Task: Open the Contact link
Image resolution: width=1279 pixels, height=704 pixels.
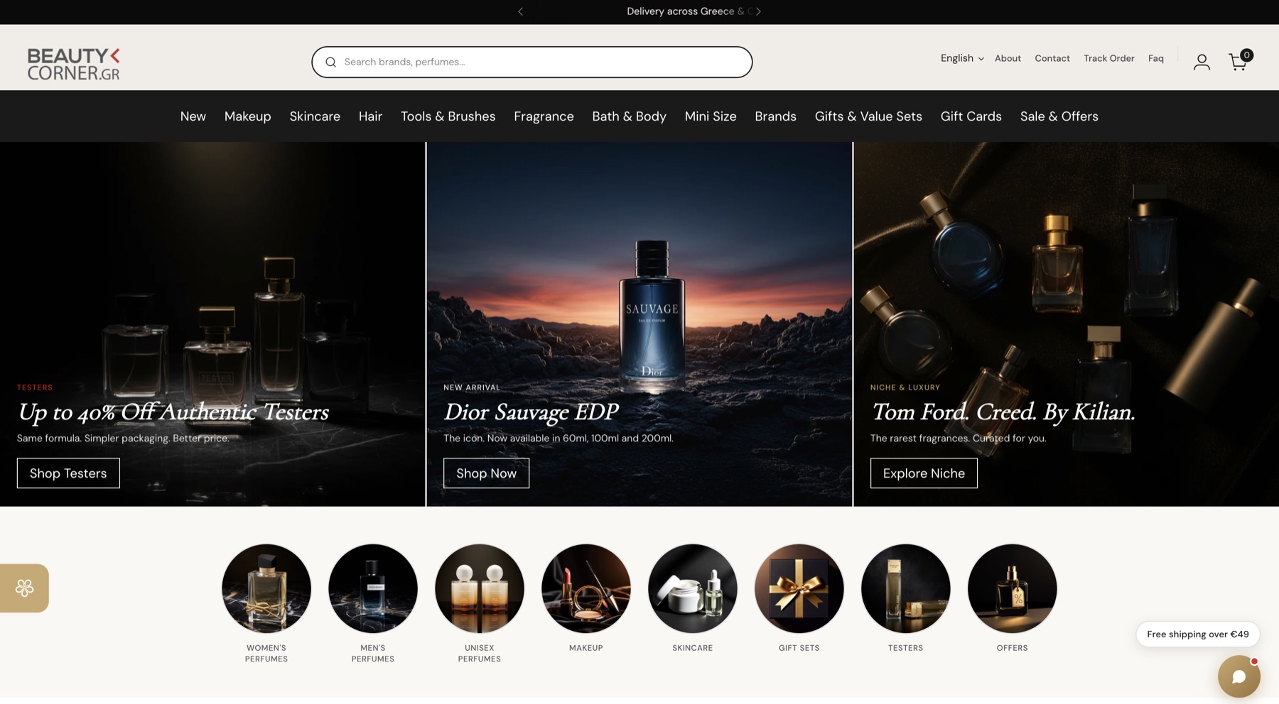Action: tap(1052, 58)
